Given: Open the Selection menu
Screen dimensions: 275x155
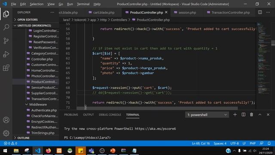Looking at the screenshot, I should [37, 4].
